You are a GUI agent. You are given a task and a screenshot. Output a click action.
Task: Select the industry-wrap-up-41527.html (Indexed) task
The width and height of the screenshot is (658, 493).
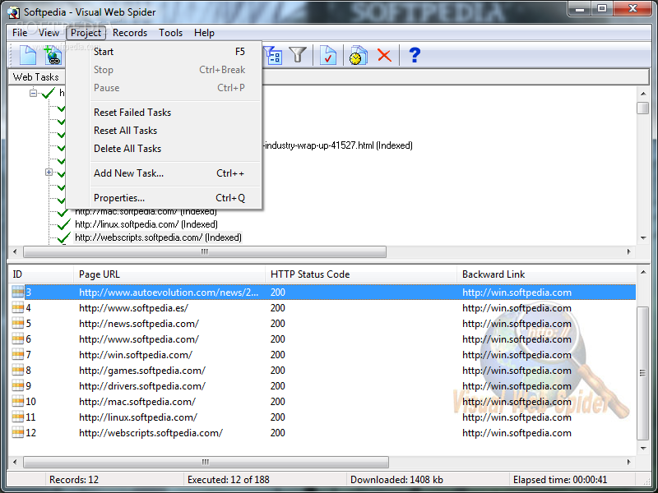338,145
